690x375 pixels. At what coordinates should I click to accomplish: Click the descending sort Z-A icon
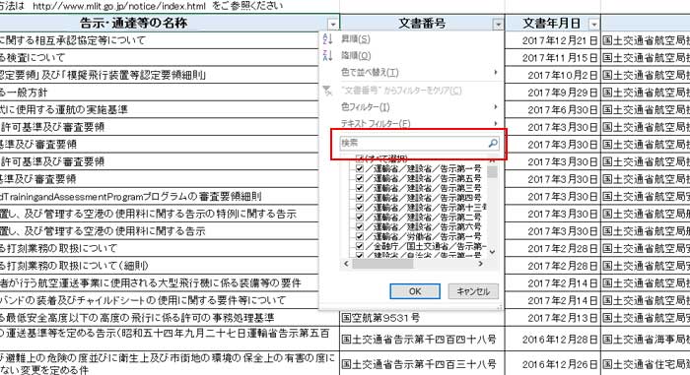tap(327, 55)
